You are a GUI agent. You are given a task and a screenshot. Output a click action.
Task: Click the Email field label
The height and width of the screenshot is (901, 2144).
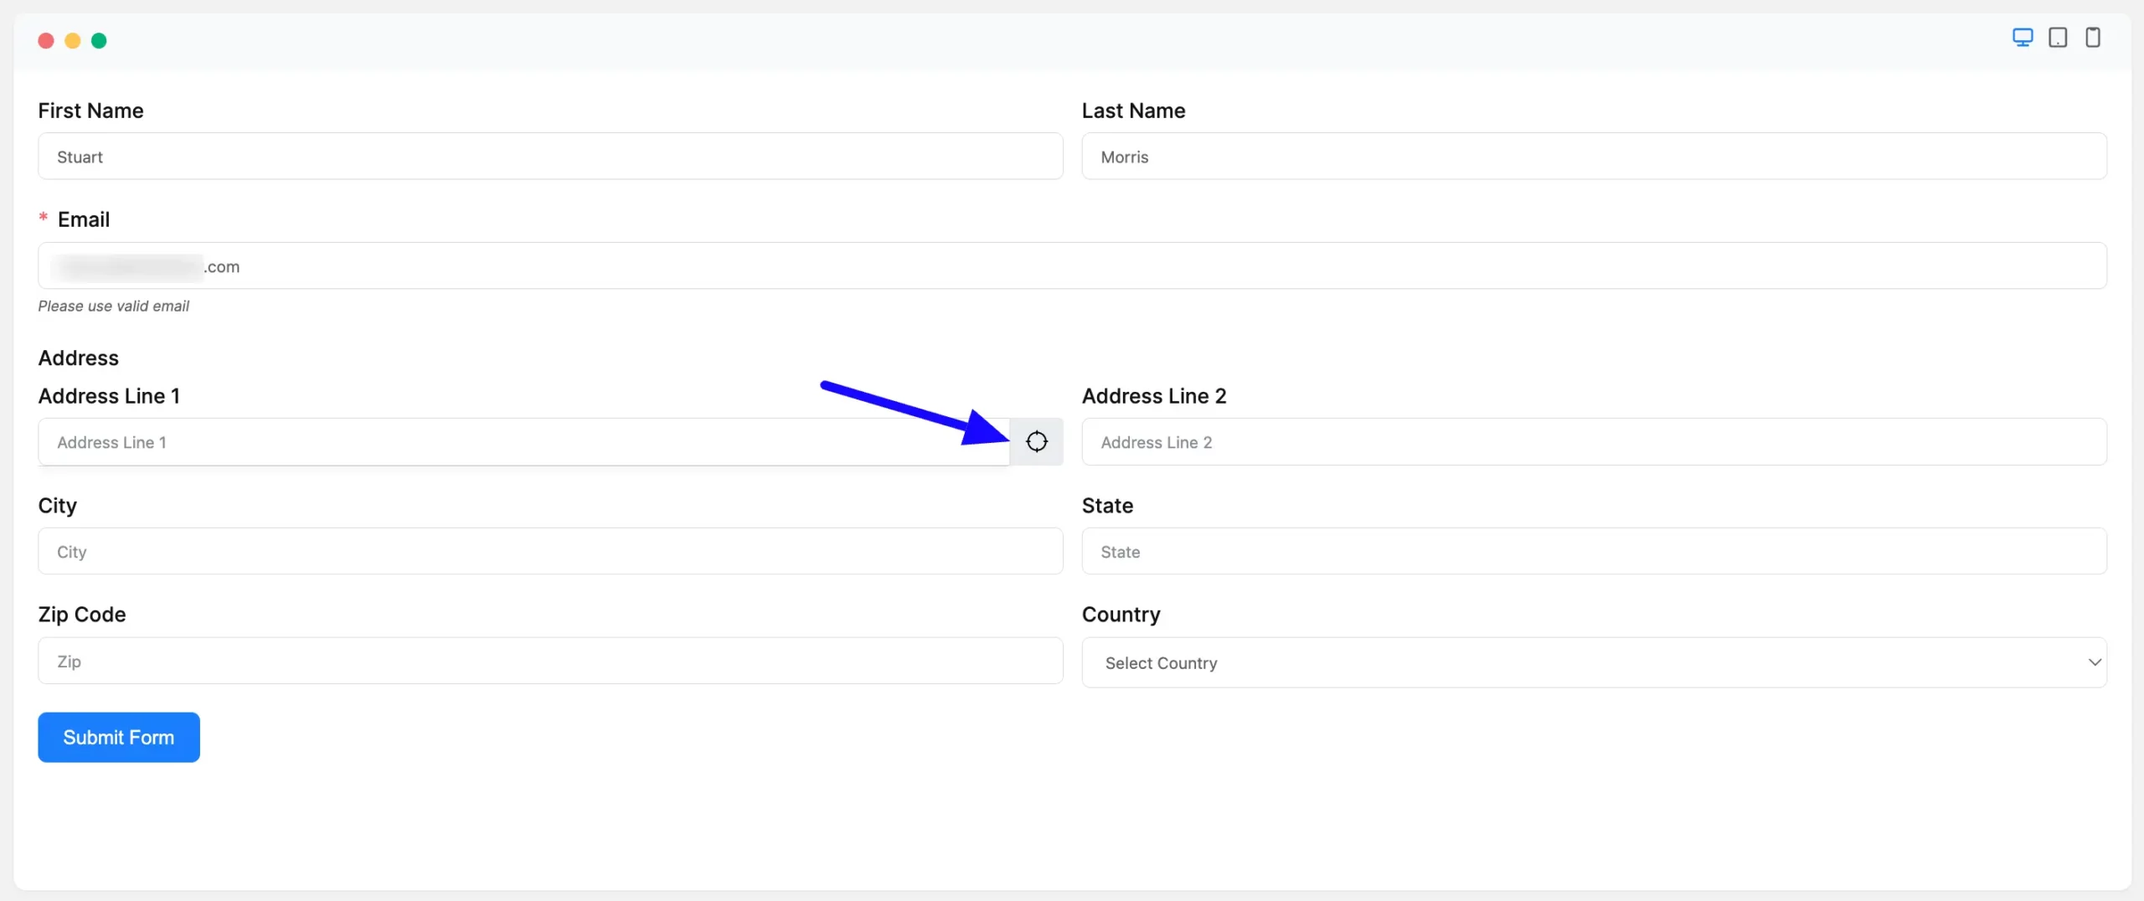click(84, 219)
